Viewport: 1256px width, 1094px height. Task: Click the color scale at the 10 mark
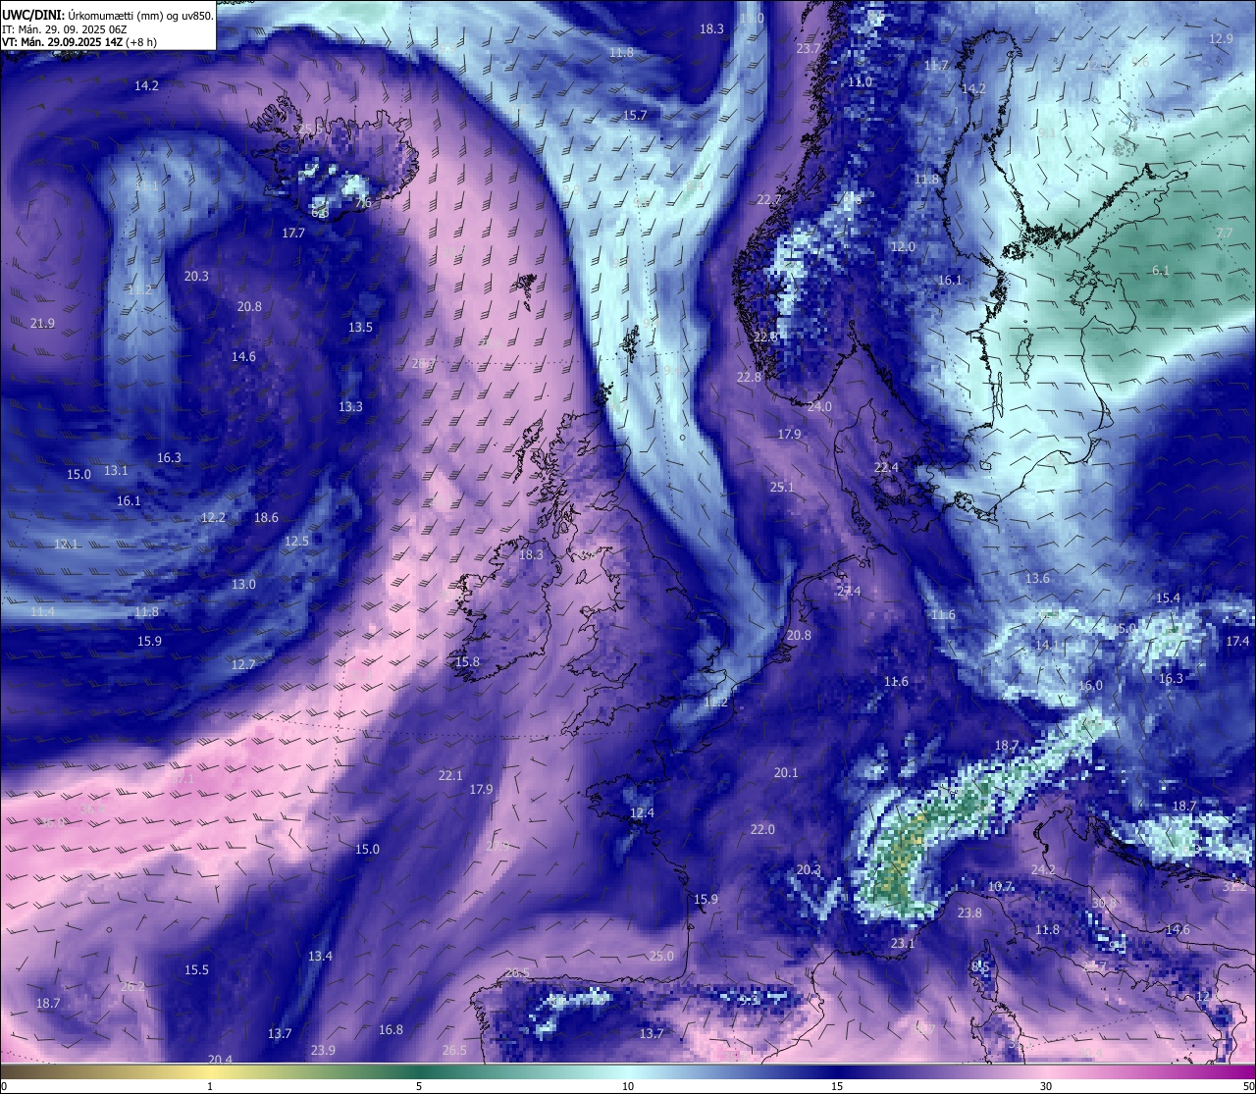628,1071
